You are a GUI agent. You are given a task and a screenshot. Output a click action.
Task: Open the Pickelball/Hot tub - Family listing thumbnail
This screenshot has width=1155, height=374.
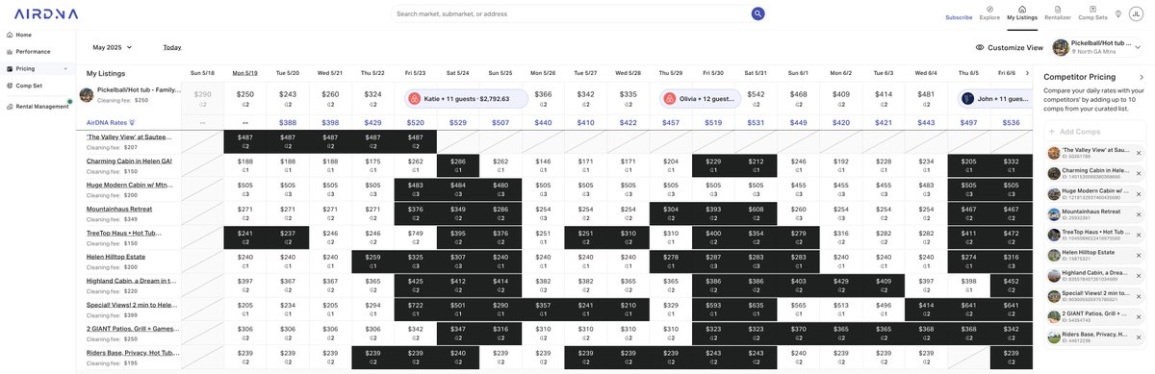[87, 94]
